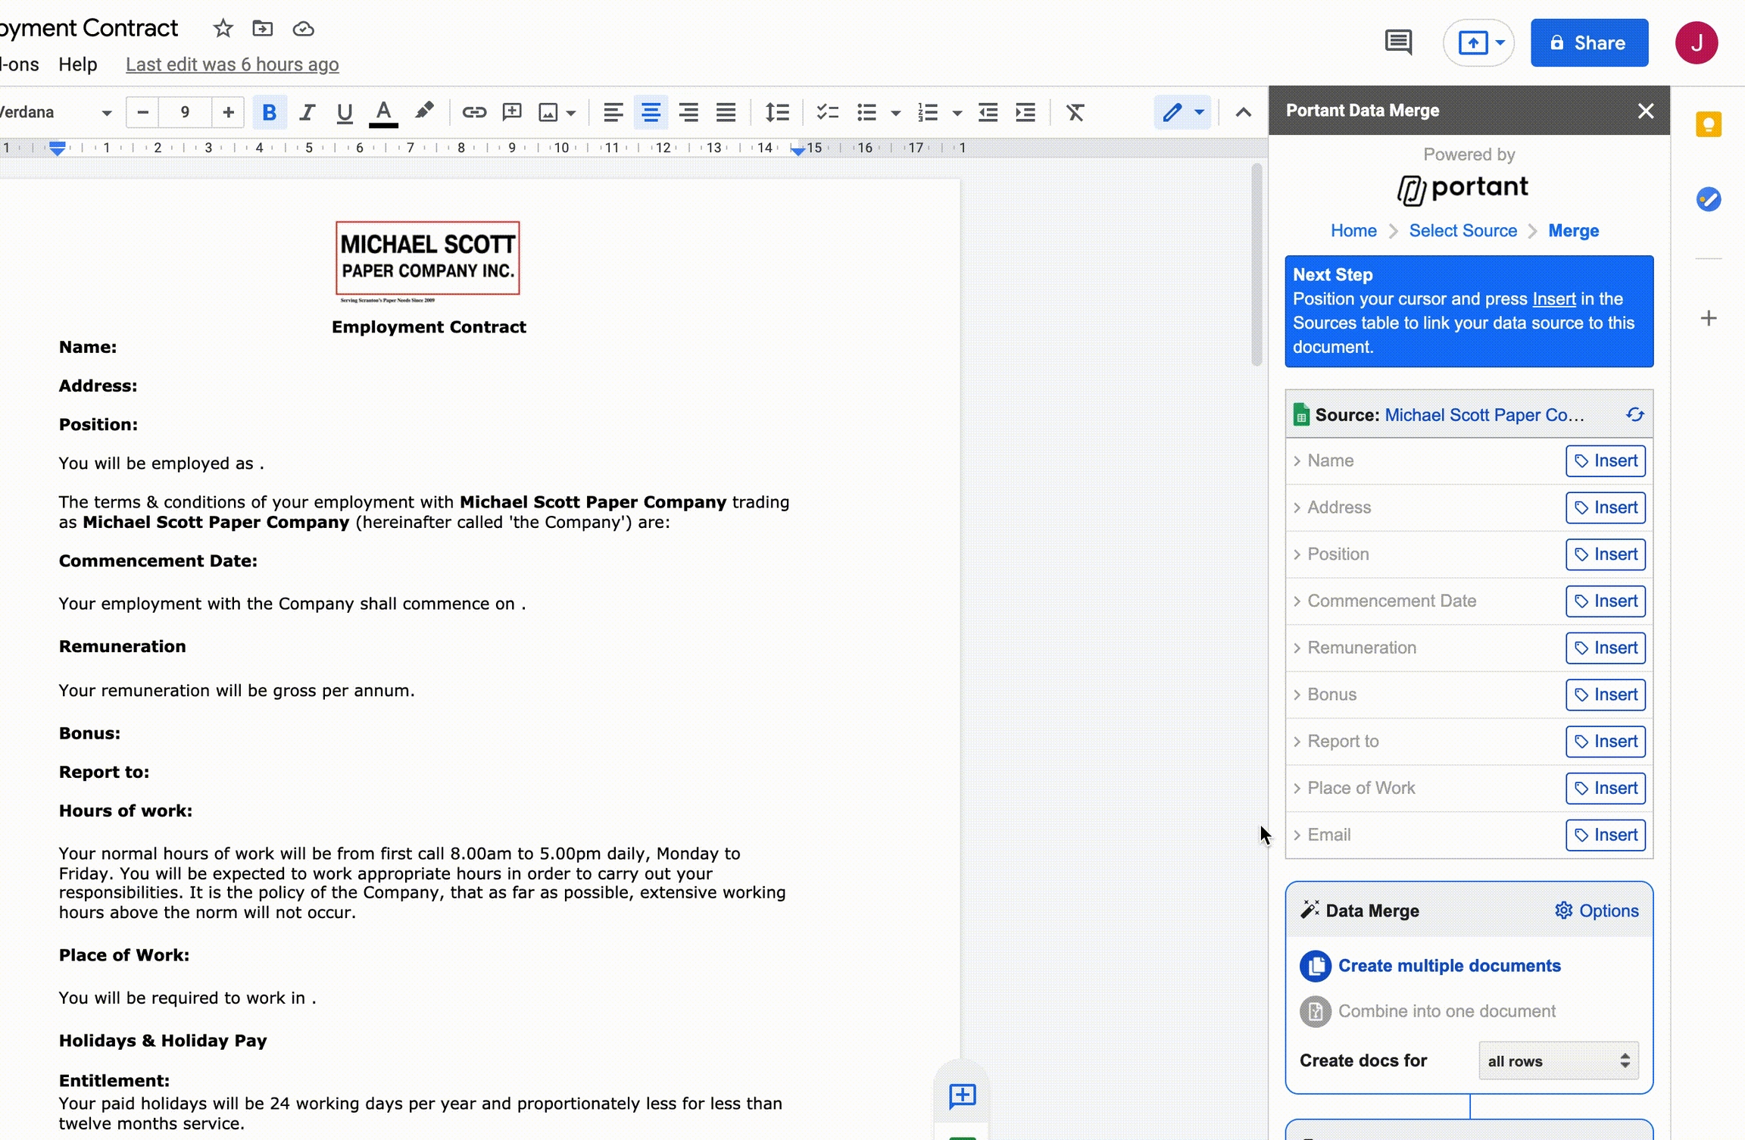The height and width of the screenshot is (1140, 1745).
Task: Open Google Keep from the right sidebar
Action: (1709, 123)
